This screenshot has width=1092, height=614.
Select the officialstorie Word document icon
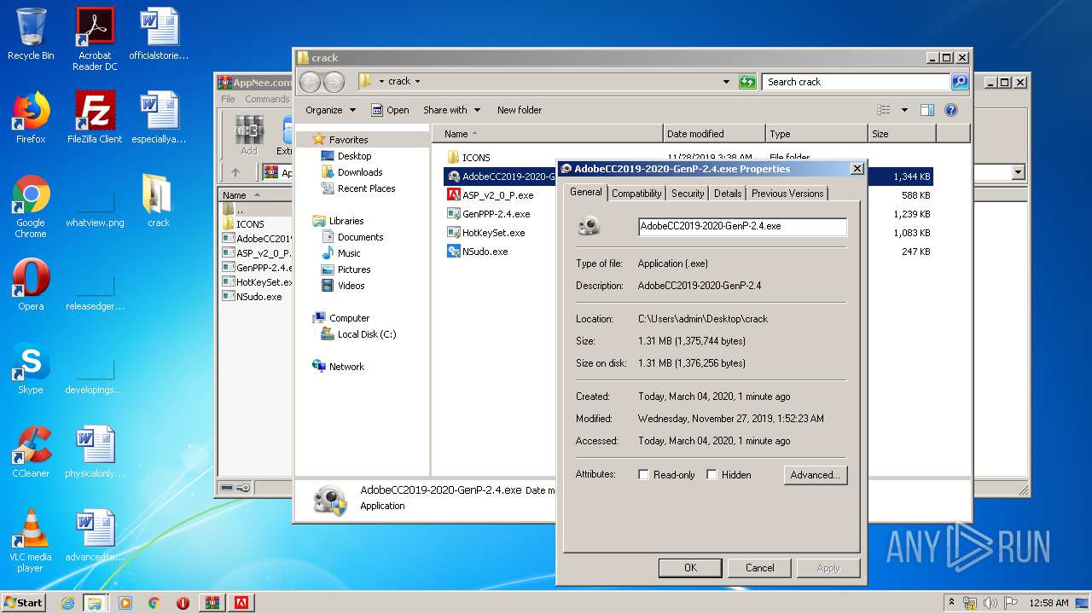pyautogui.click(x=159, y=34)
